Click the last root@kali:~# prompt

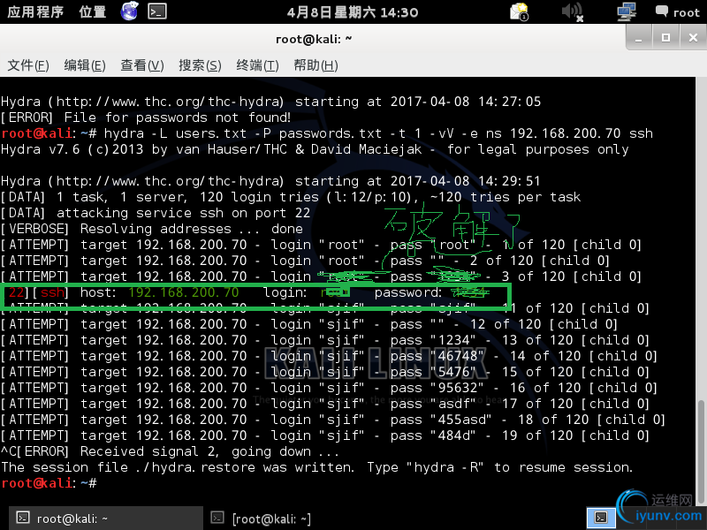coord(49,483)
